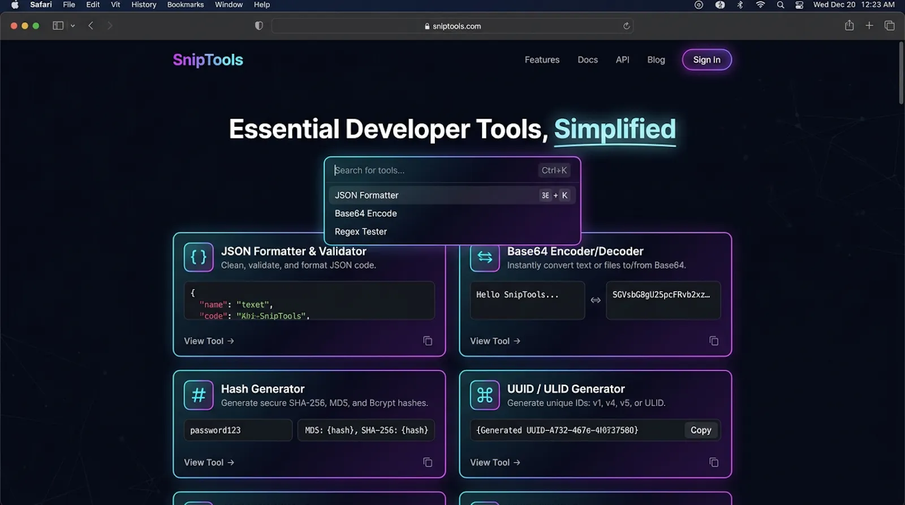The width and height of the screenshot is (905, 505).
Task: Click the MD5 SHA-256 hash output box
Action: [366, 430]
